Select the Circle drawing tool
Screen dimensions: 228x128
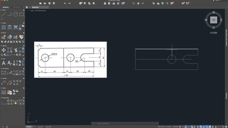(16, 14)
